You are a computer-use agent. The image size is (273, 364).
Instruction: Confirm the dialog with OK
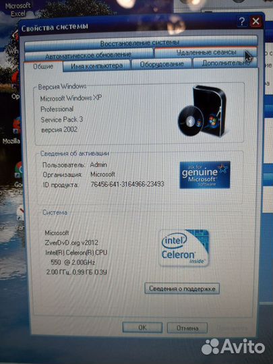coord(142,328)
